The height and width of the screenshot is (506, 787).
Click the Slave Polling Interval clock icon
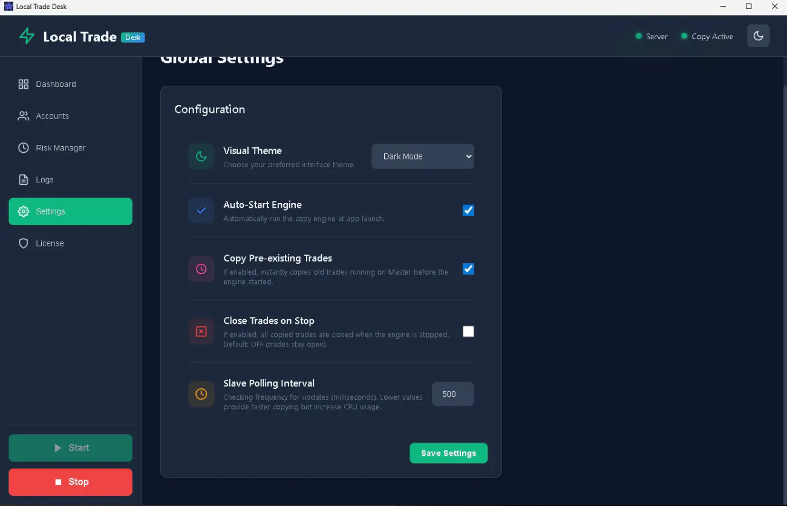pos(201,394)
